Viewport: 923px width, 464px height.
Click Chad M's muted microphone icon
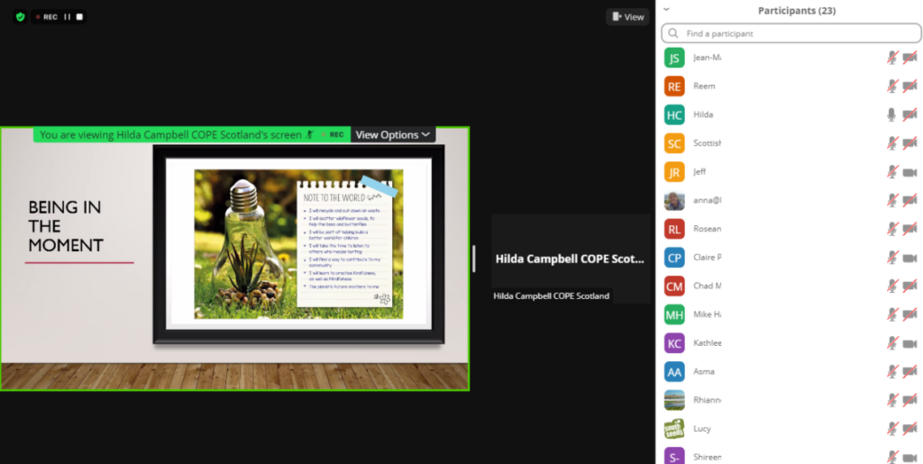pos(892,286)
